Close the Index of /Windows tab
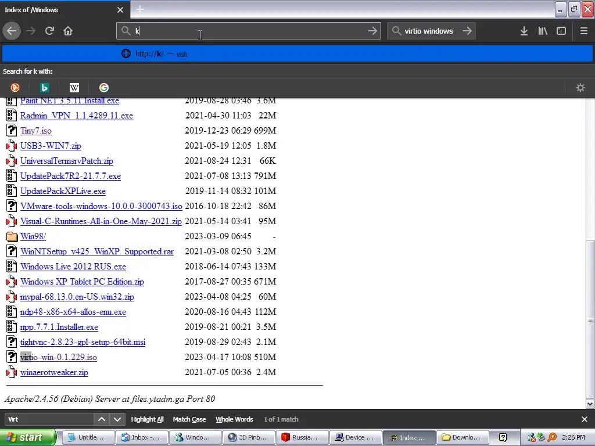 click(x=120, y=10)
